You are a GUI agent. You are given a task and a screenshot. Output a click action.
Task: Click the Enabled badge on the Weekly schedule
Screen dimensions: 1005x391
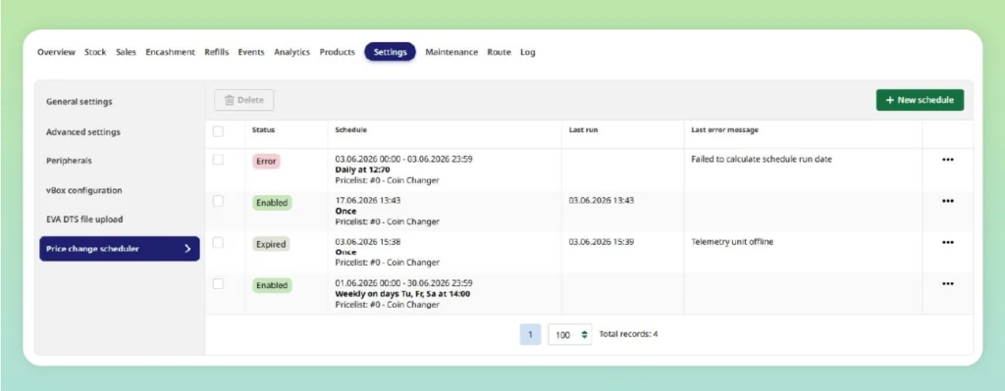tap(272, 285)
